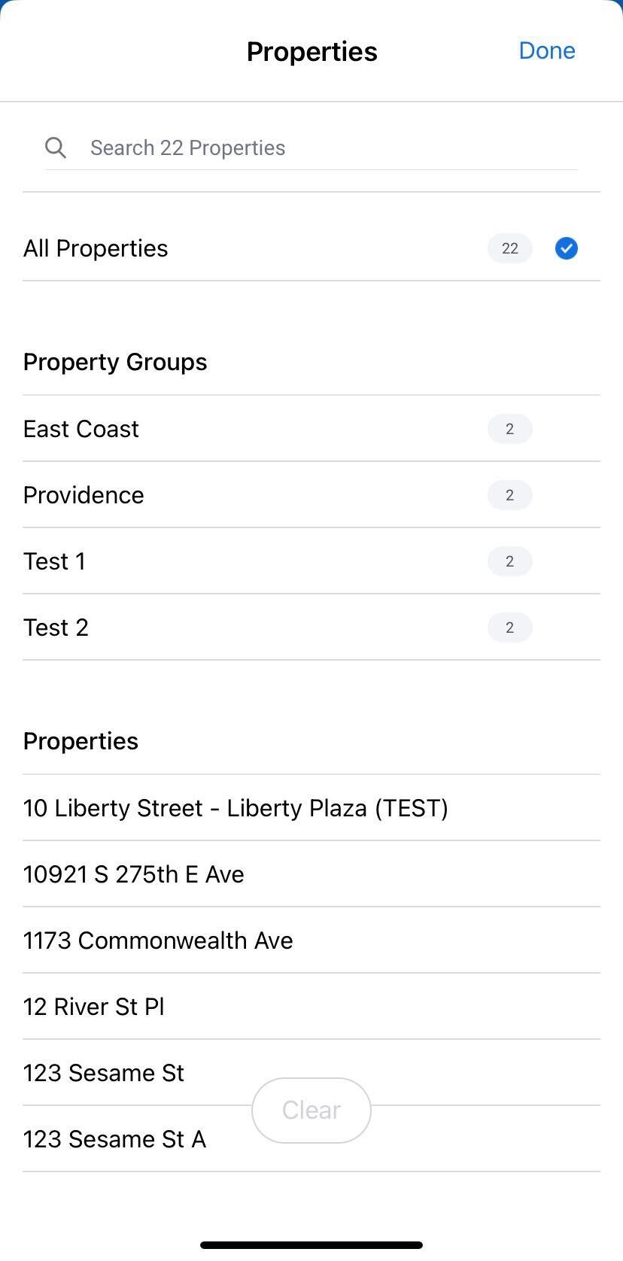Select 10 Liberty Street - Liberty Plaza property
The width and height of the screenshot is (623, 1261).
(x=236, y=808)
